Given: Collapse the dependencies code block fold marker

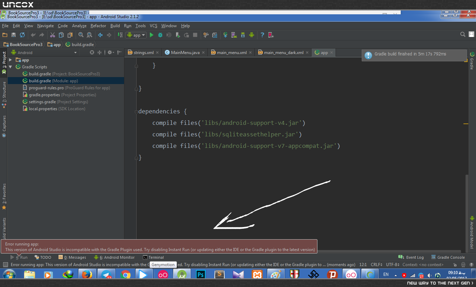Looking at the screenshot, I should tap(137, 112).
